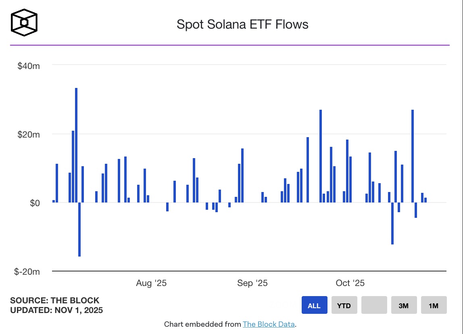Open The Block Data link
463x334 pixels.
pyautogui.click(x=269, y=324)
